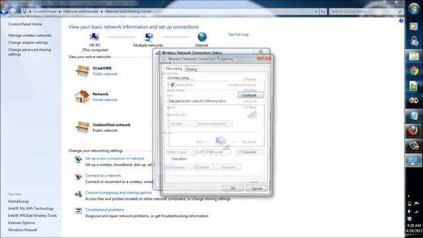Click OK in Wireless Connection Properties
The image size is (423, 238).
[233, 188]
